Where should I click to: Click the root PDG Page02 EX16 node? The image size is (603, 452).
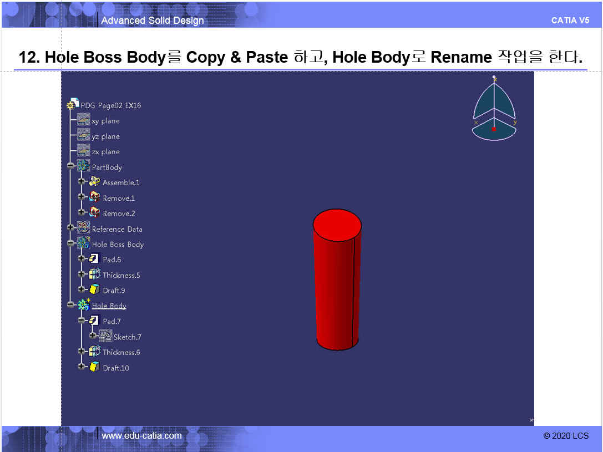click(x=111, y=105)
